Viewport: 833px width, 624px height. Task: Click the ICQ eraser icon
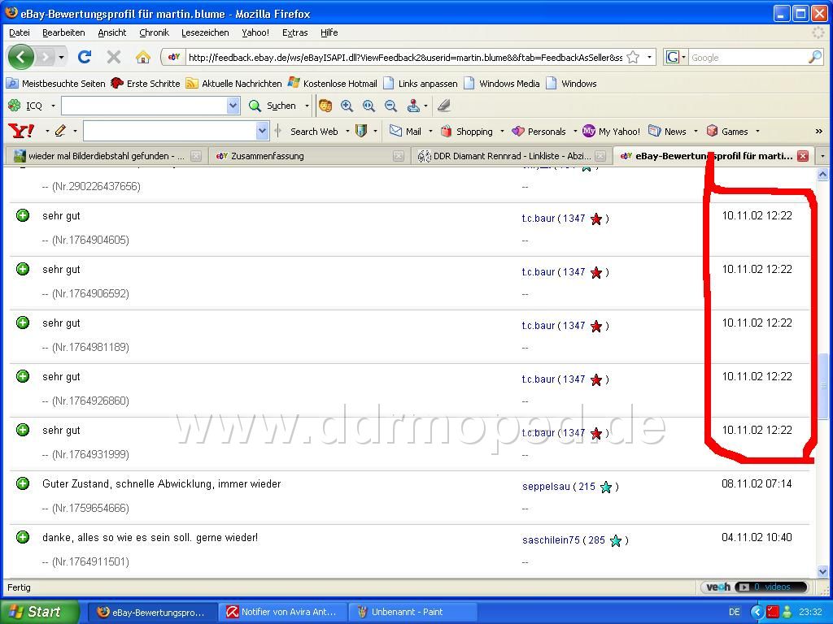pos(444,106)
